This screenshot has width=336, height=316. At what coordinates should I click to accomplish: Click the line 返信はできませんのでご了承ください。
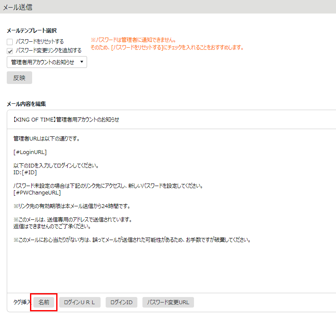(x=52, y=227)
